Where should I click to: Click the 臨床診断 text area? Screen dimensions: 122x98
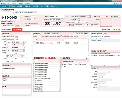coord(17,71)
